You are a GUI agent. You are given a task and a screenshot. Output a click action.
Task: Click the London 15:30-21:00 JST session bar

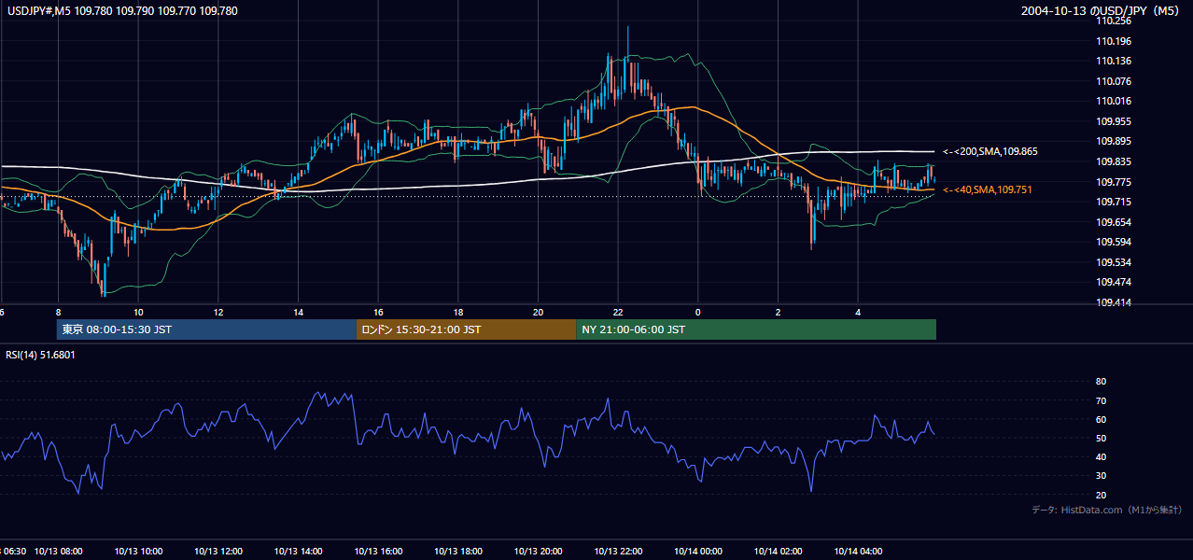point(466,329)
